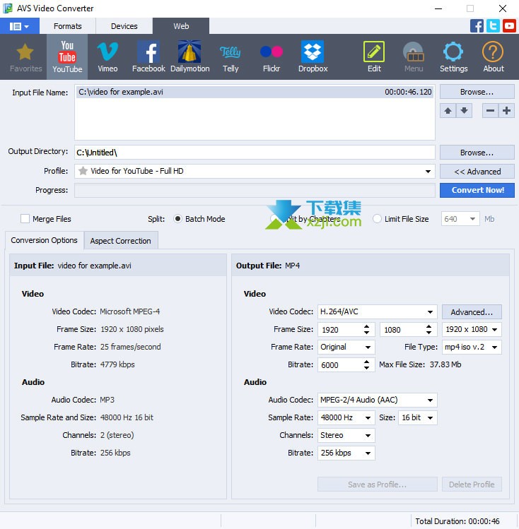Click the video Bitrate 6000 value field

[340, 365]
